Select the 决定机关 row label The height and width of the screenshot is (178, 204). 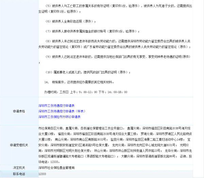(x=19, y=168)
